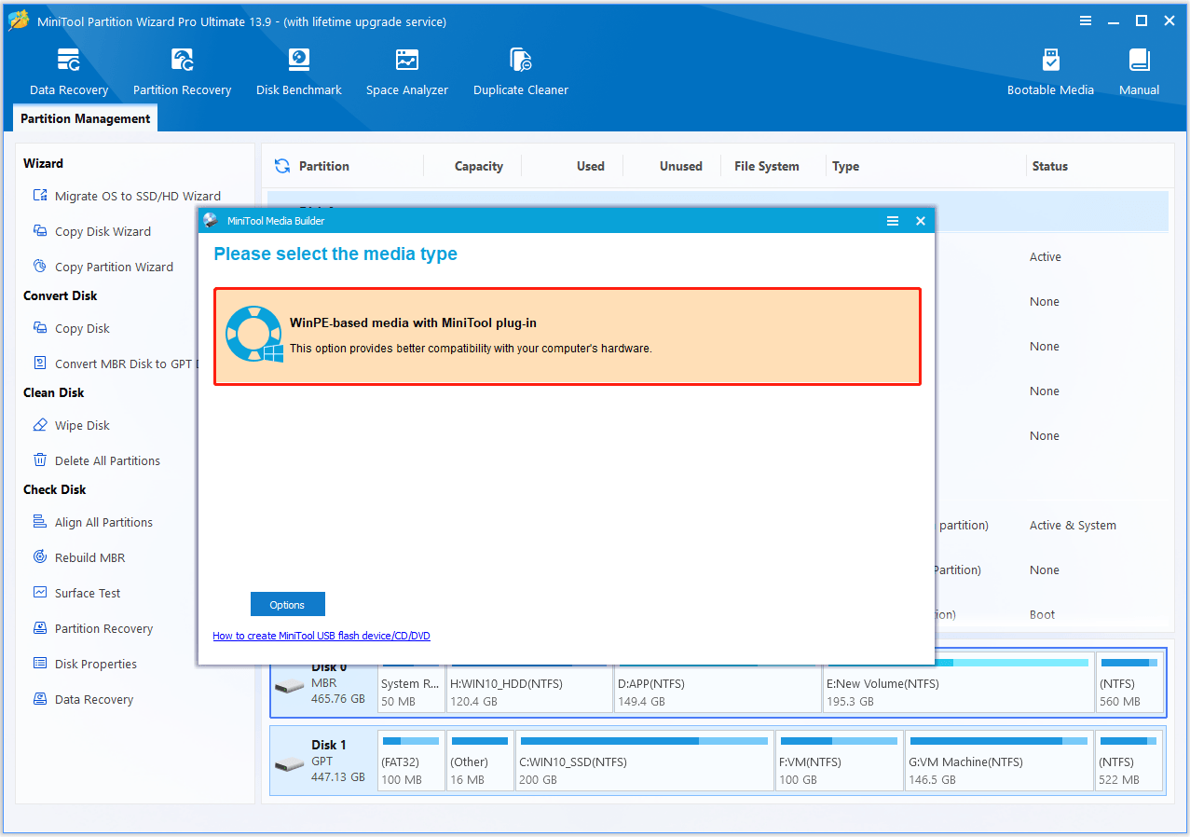
Task: Select 560 MB NTFS partition block
Action: point(1129,684)
